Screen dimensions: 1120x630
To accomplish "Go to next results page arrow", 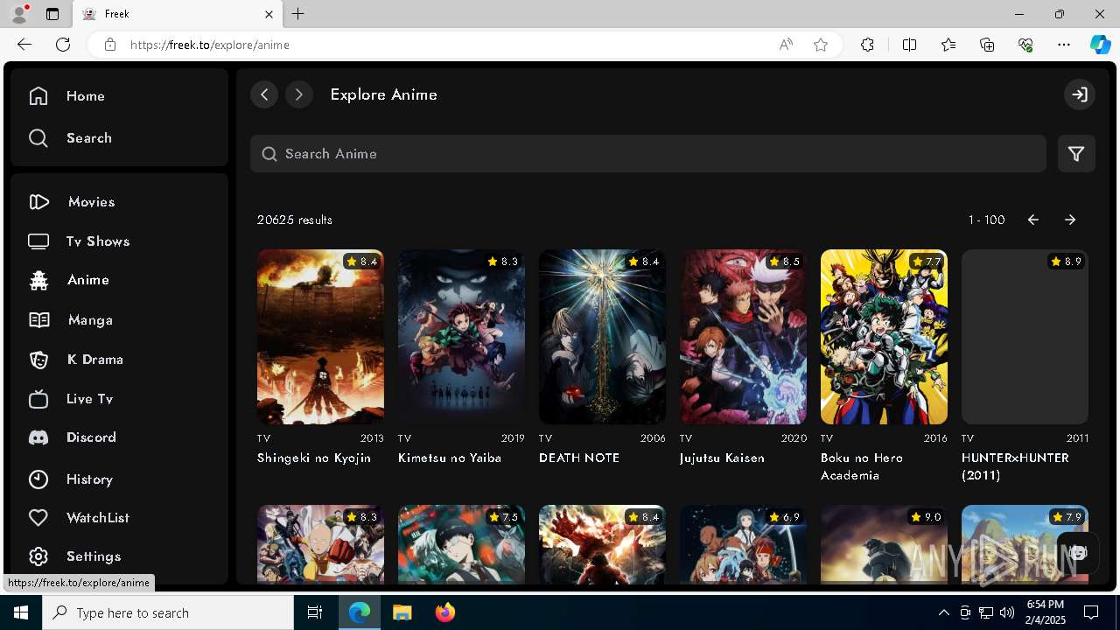I will click(1070, 220).
